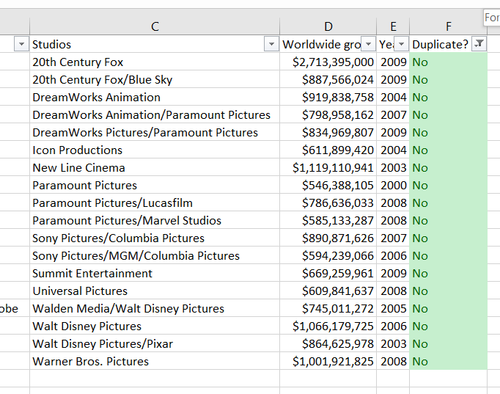Select Walden Media/Walt Disney Pictures cell
This screenshot has width=500, height=394.
155,308
